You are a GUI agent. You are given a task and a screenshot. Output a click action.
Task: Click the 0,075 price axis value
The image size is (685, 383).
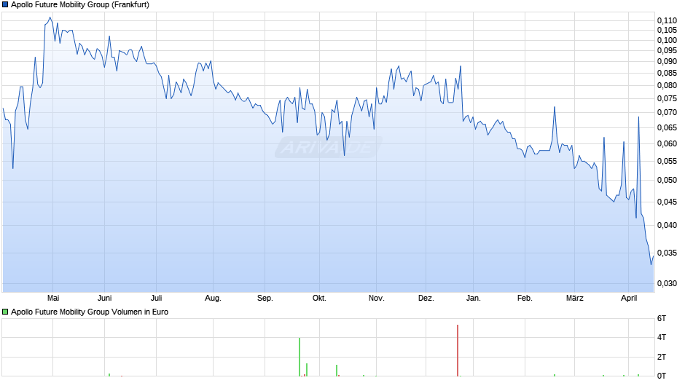(667, 99)
